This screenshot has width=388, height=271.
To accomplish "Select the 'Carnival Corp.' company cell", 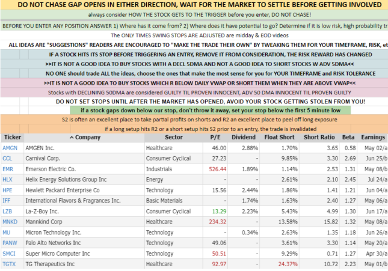I will 84,158.
